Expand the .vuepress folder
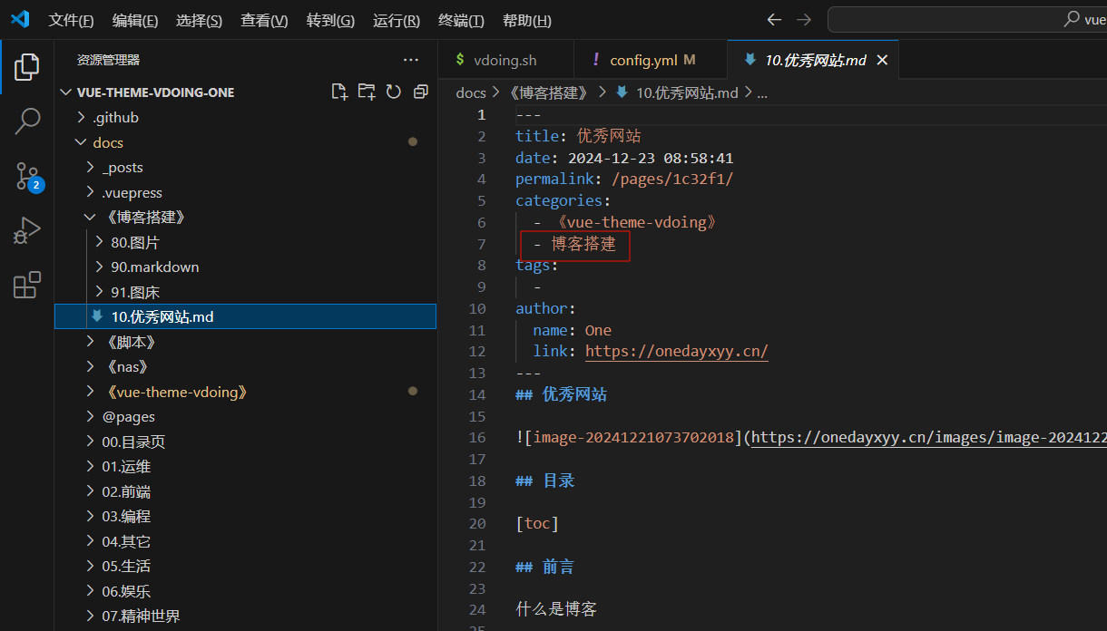The image size is (1107, 631). tap(246, 192)
